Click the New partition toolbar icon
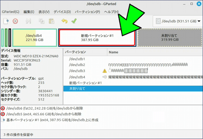Image resolution: width=203 pixels, height=139 pixels. tap(6, 21)
